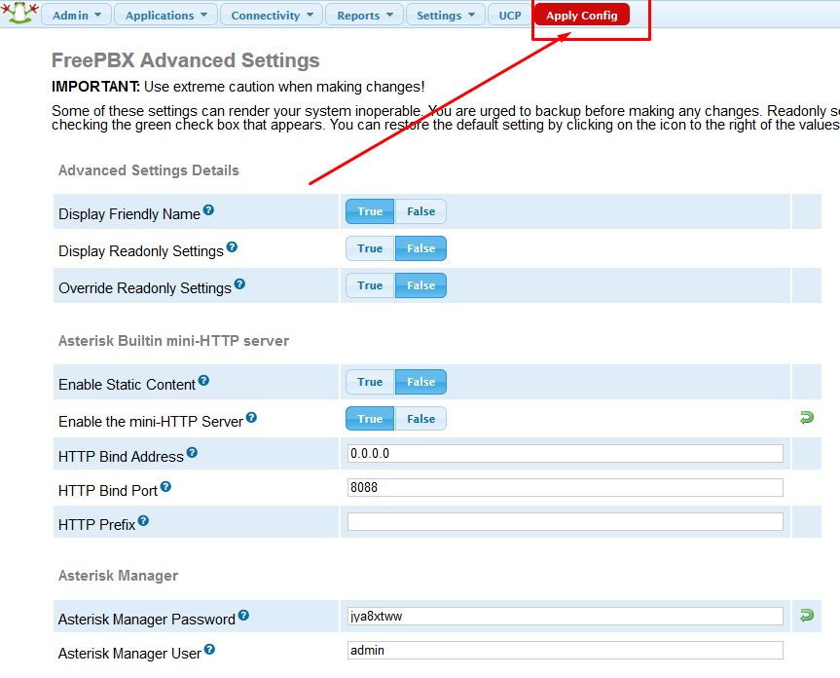Viewport: 840px width, 678px height.
Task: Open the Connectivity dropdown menu
Action: [272, 16]
